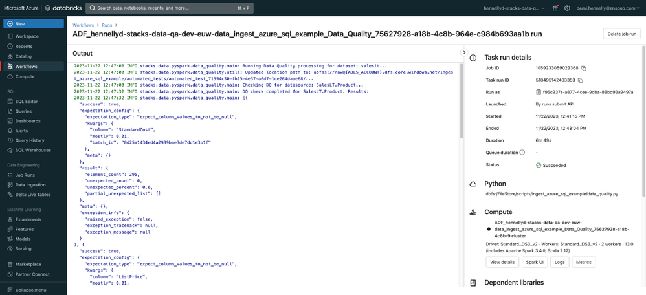Click the service principal icon beside Run as
646x295 pixels.
point(539,92)
